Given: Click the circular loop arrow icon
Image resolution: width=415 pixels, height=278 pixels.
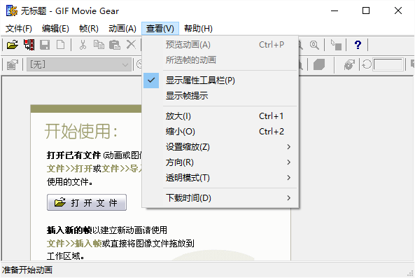Looking at the screenshot, I should (x=367, y=64).
